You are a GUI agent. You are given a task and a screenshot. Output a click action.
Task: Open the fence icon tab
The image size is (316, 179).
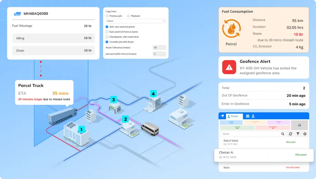(248, 116)
